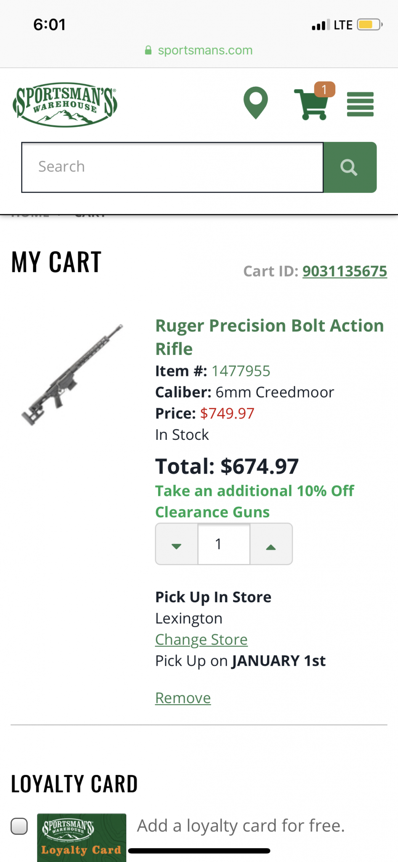Screen dimensions: 398x862
Task: Increase quantity with the up arrow
Action: 271,544
